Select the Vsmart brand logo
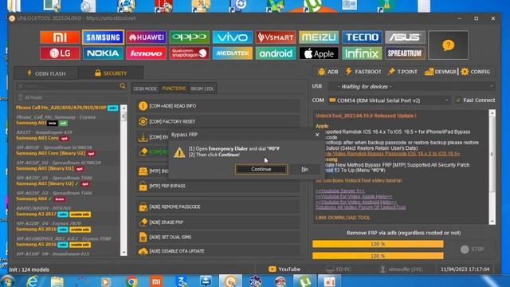This screenshot has width=510, height=287. [276, 37]
